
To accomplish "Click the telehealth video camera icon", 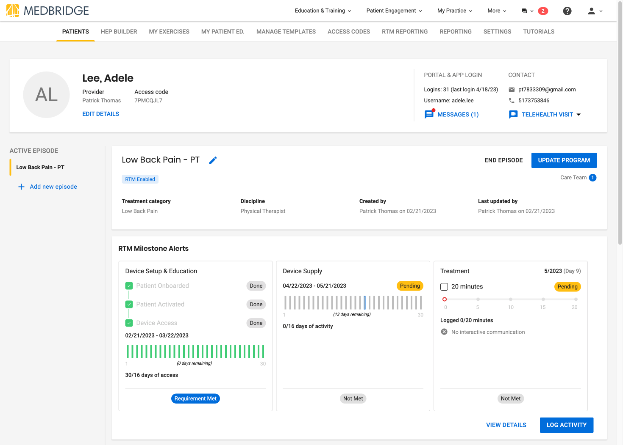I will [x=513, y=115].
